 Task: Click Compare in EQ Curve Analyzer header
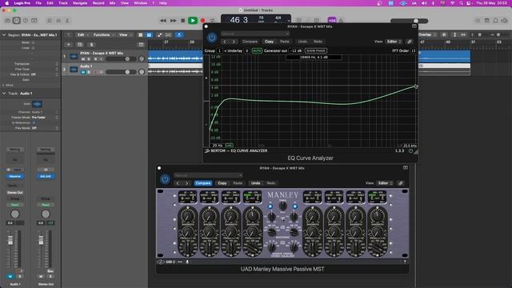250,42
